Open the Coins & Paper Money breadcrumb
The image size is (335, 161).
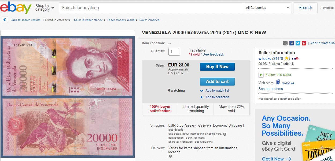pos(88,20)
